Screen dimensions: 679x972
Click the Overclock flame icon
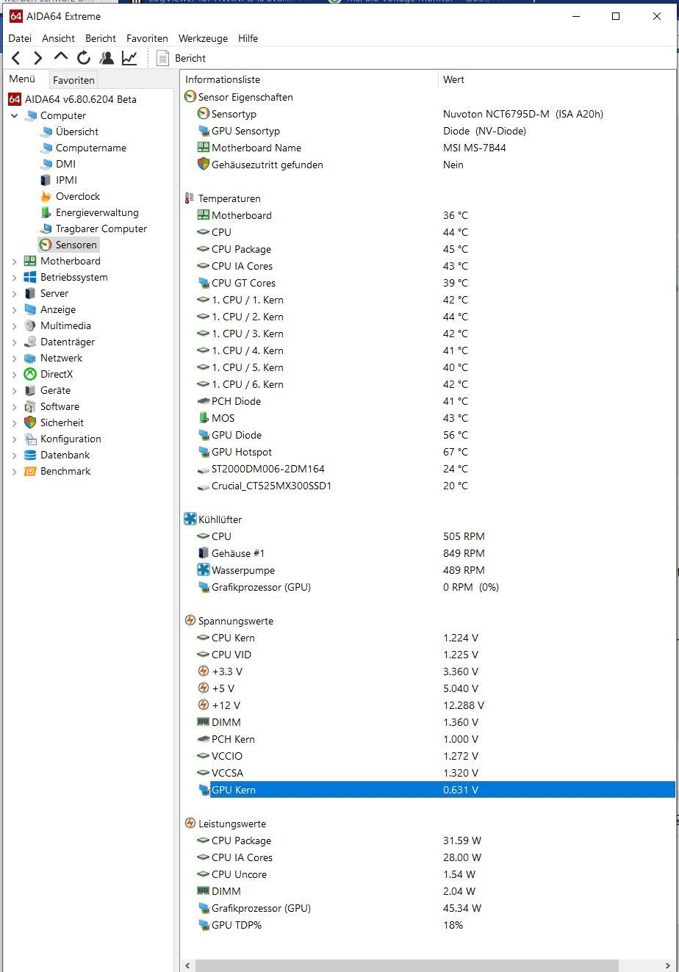(46, 196)
